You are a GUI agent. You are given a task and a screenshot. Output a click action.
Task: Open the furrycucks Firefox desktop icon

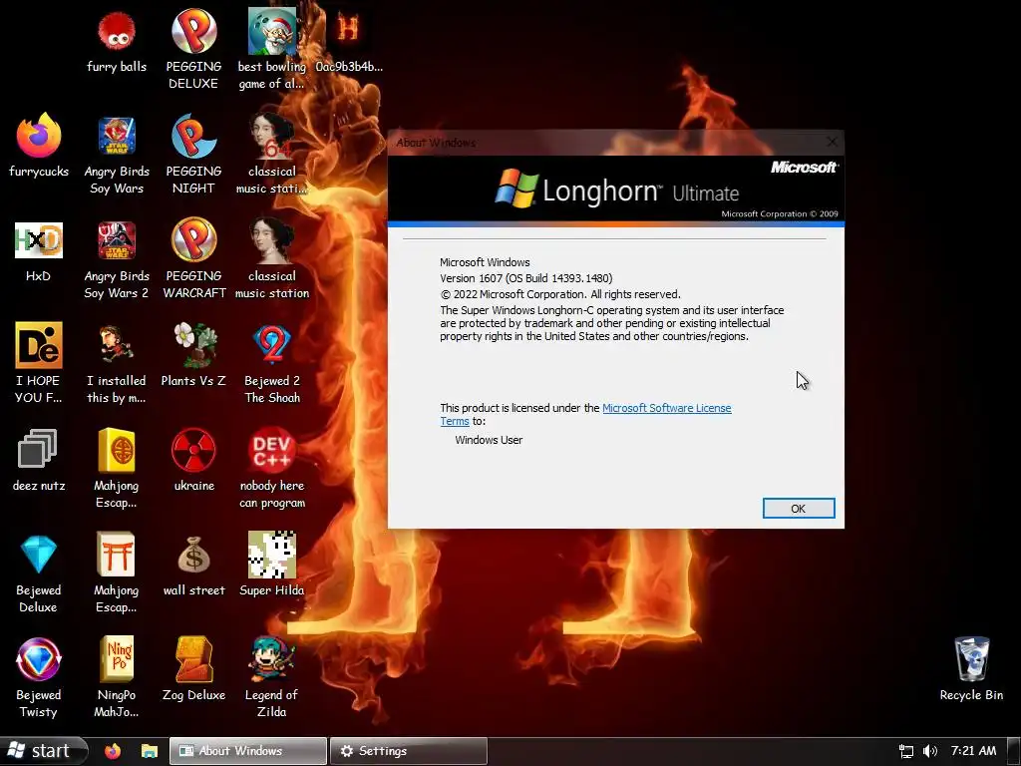click(39, 146)
